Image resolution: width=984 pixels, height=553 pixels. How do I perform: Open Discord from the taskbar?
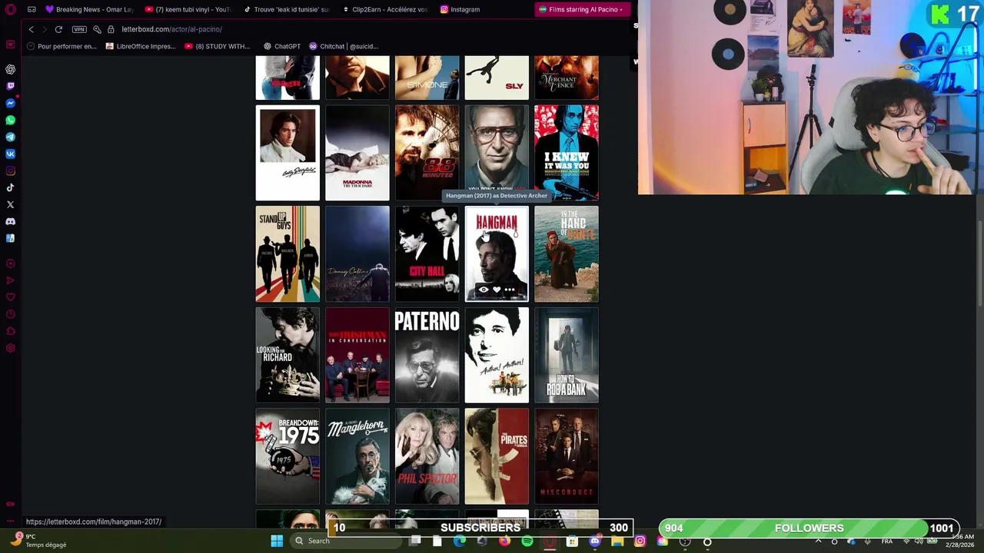coord(595,541)
